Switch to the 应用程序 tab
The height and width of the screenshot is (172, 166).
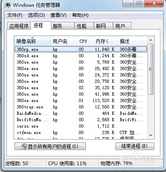coord(19,26)
